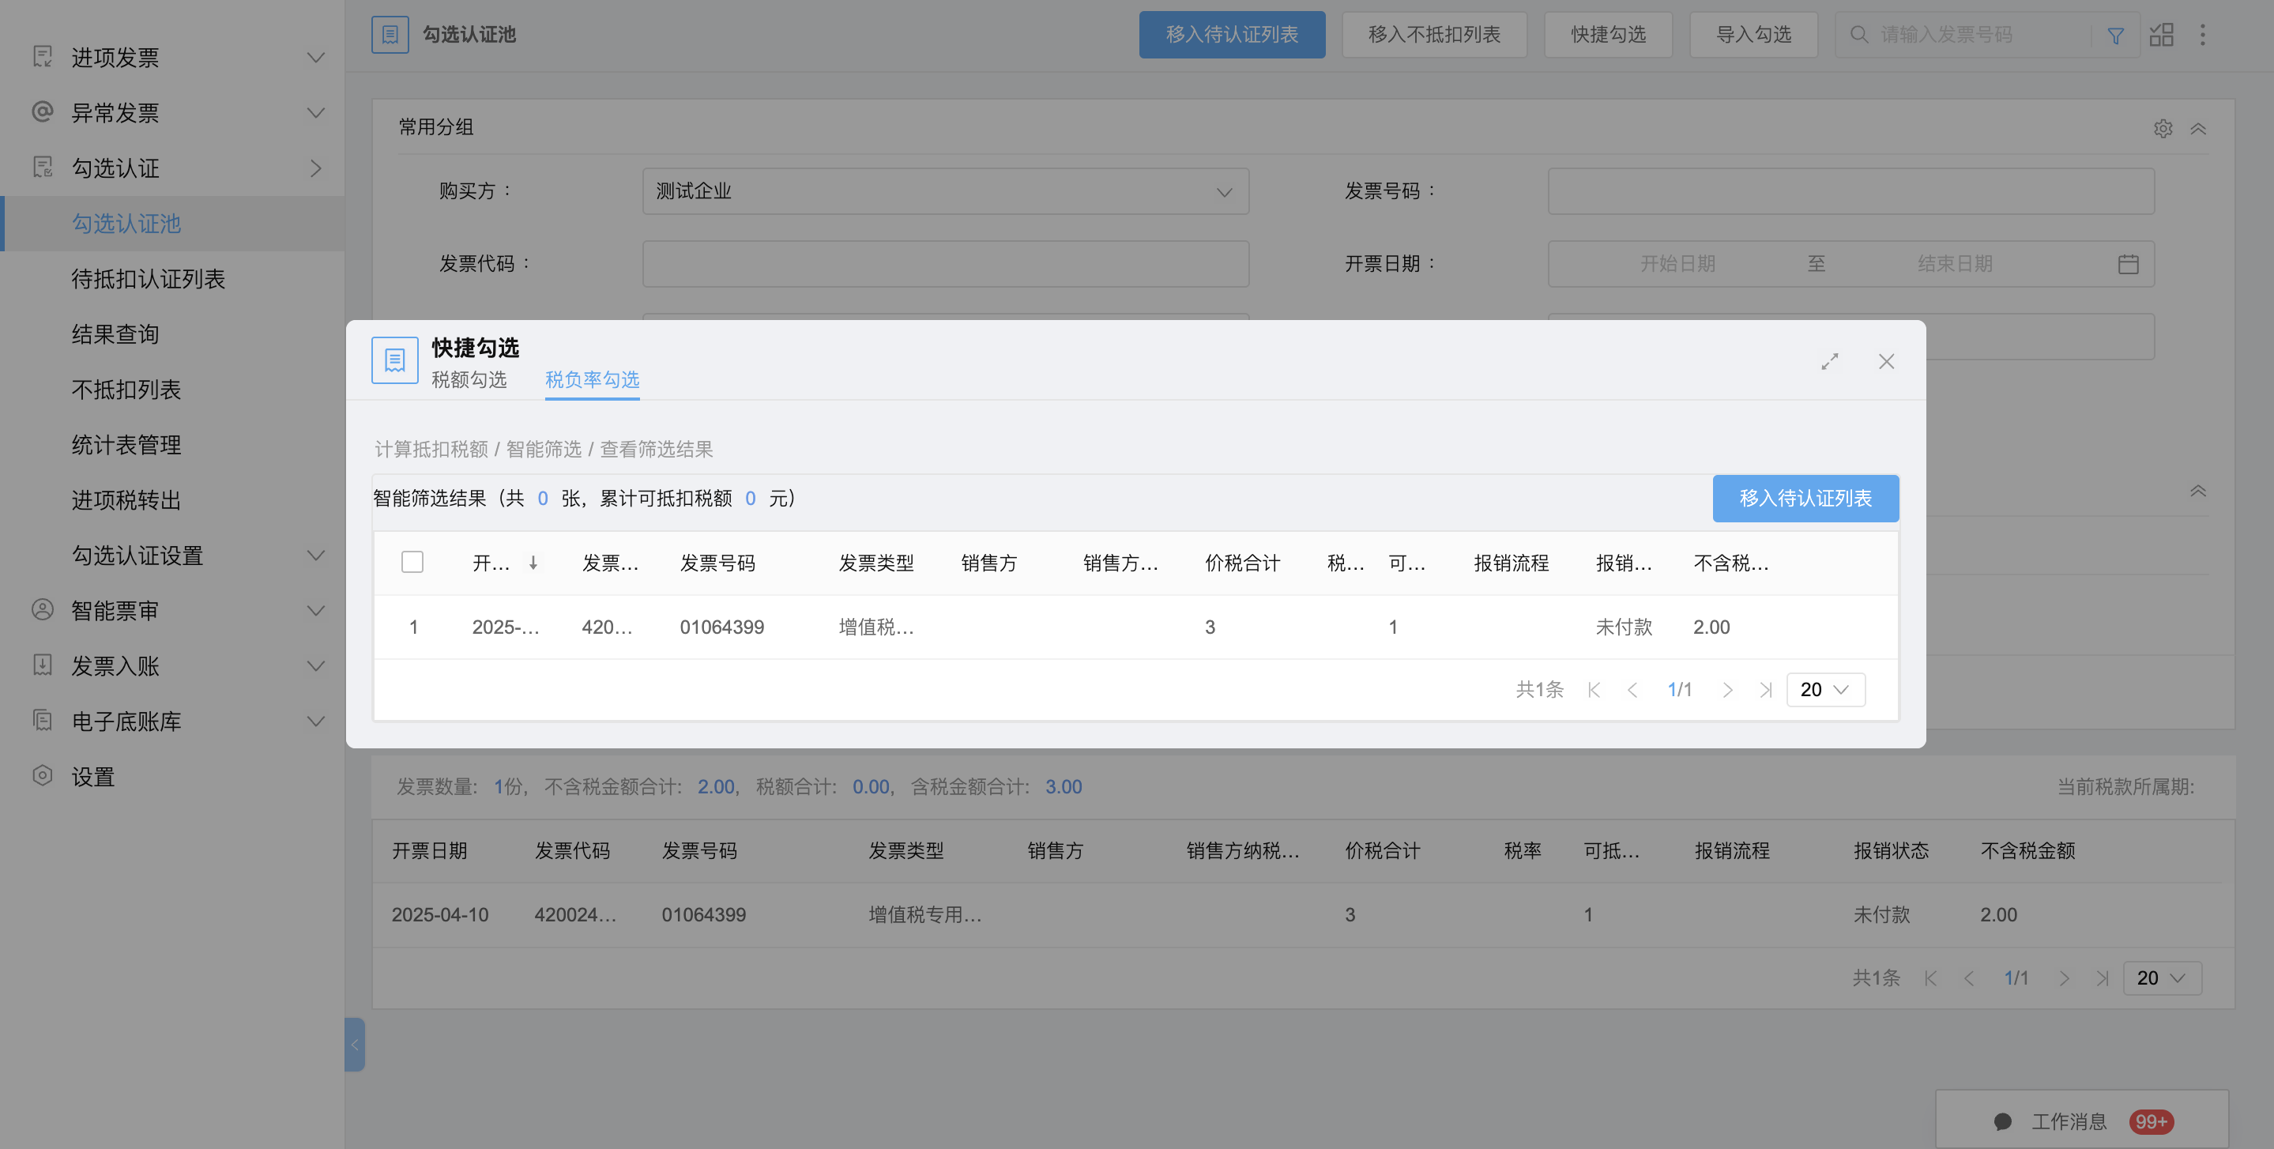Expand the 智能票审 menu chevron
This screenshot has width=2274, height=1149.
315,610
